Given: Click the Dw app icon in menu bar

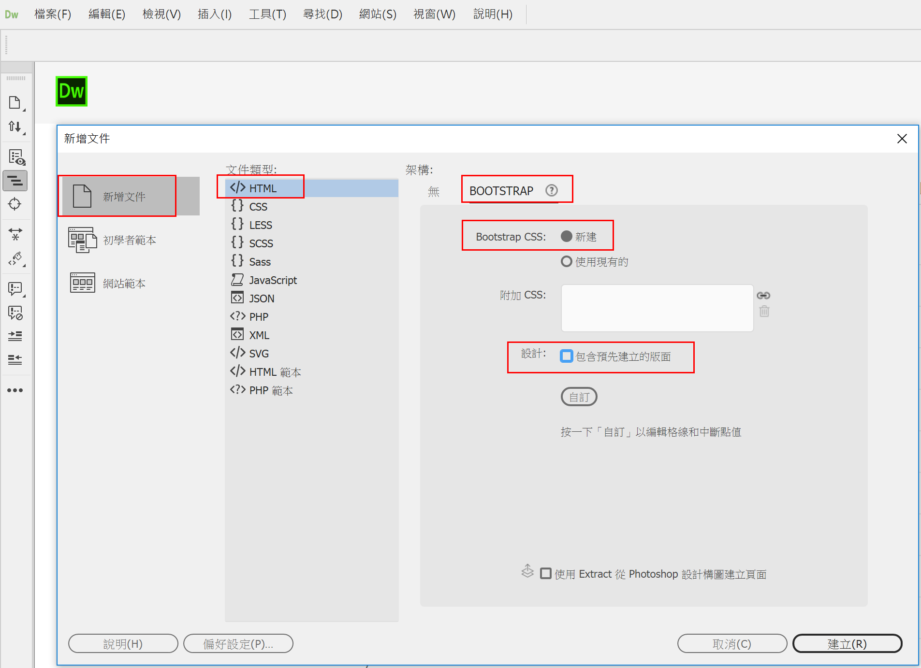Looking at the screenshot, I should pos(11,14).
